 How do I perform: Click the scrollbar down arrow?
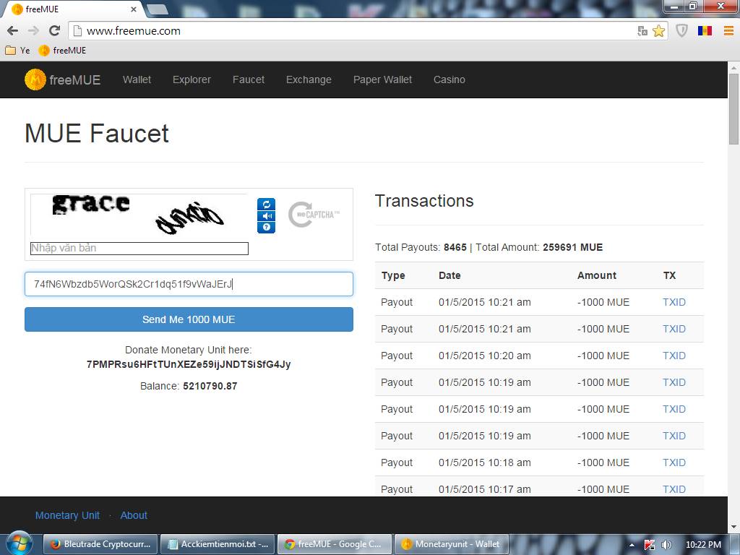point(733,527)
